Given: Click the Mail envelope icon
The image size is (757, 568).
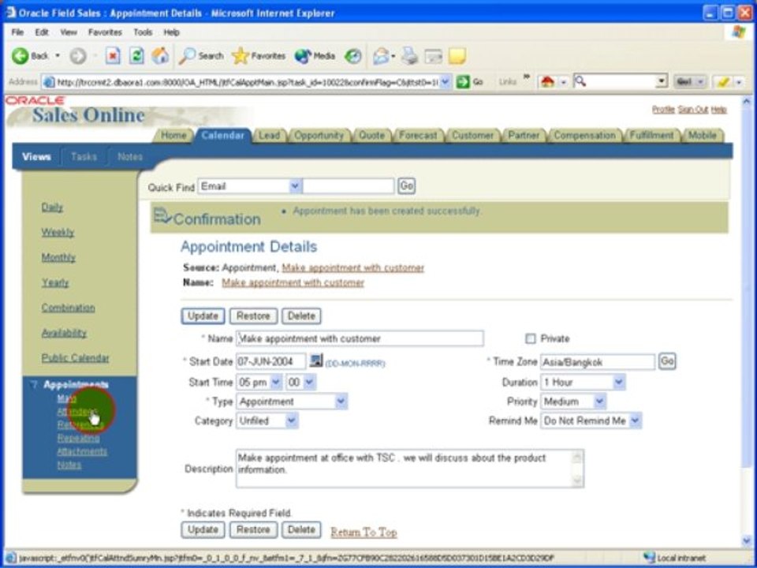Looking at the screenshot, I should click(381, 56).
